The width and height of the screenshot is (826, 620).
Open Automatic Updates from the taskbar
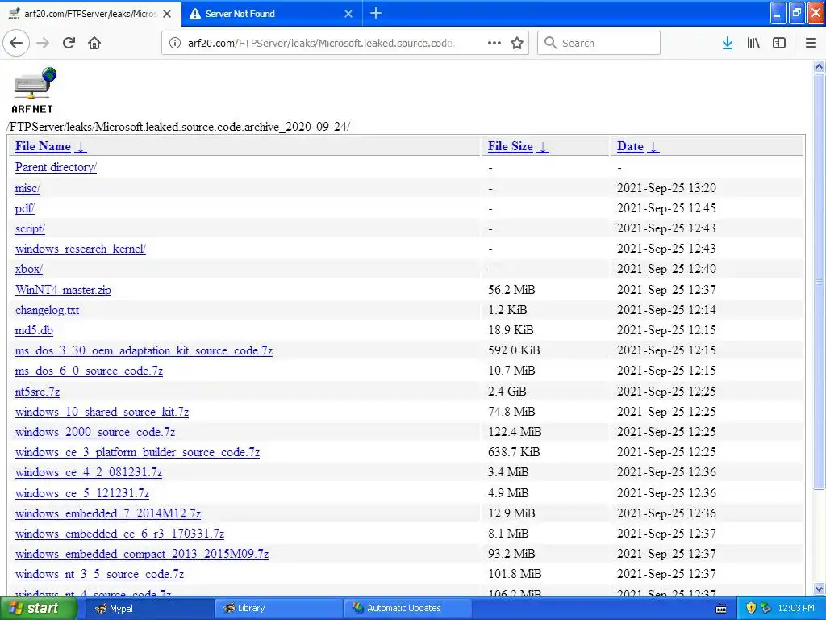click(408, 608)
